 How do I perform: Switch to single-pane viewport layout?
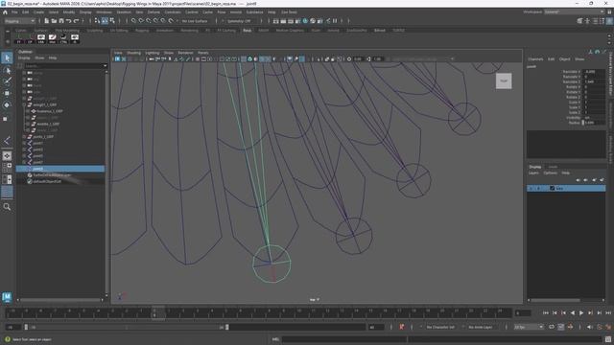[x=7, y=155]
